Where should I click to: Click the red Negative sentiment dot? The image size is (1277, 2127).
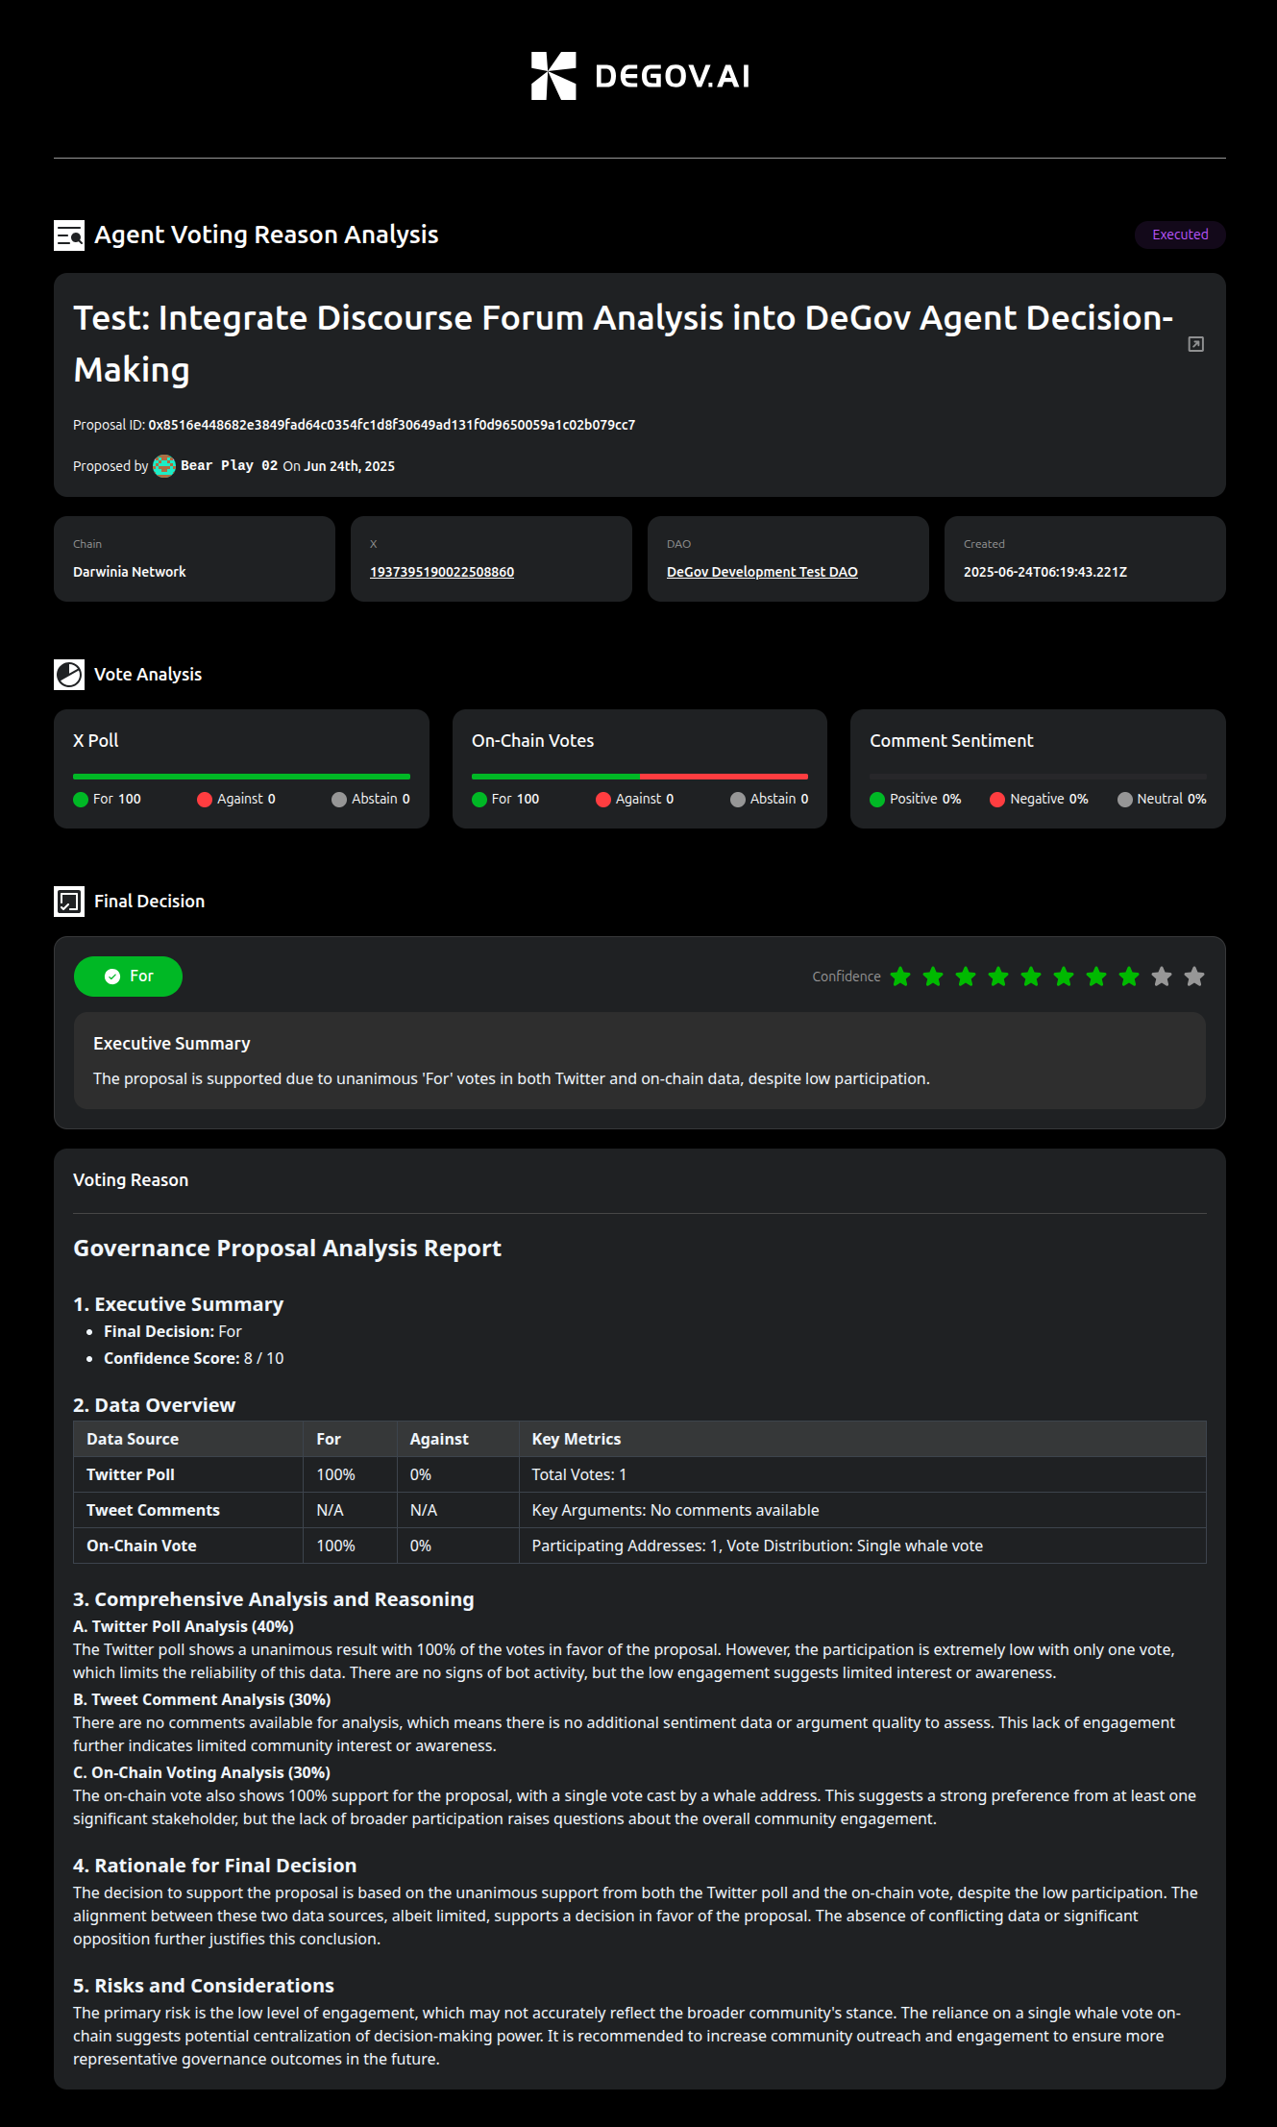click(x=997, y=800)
